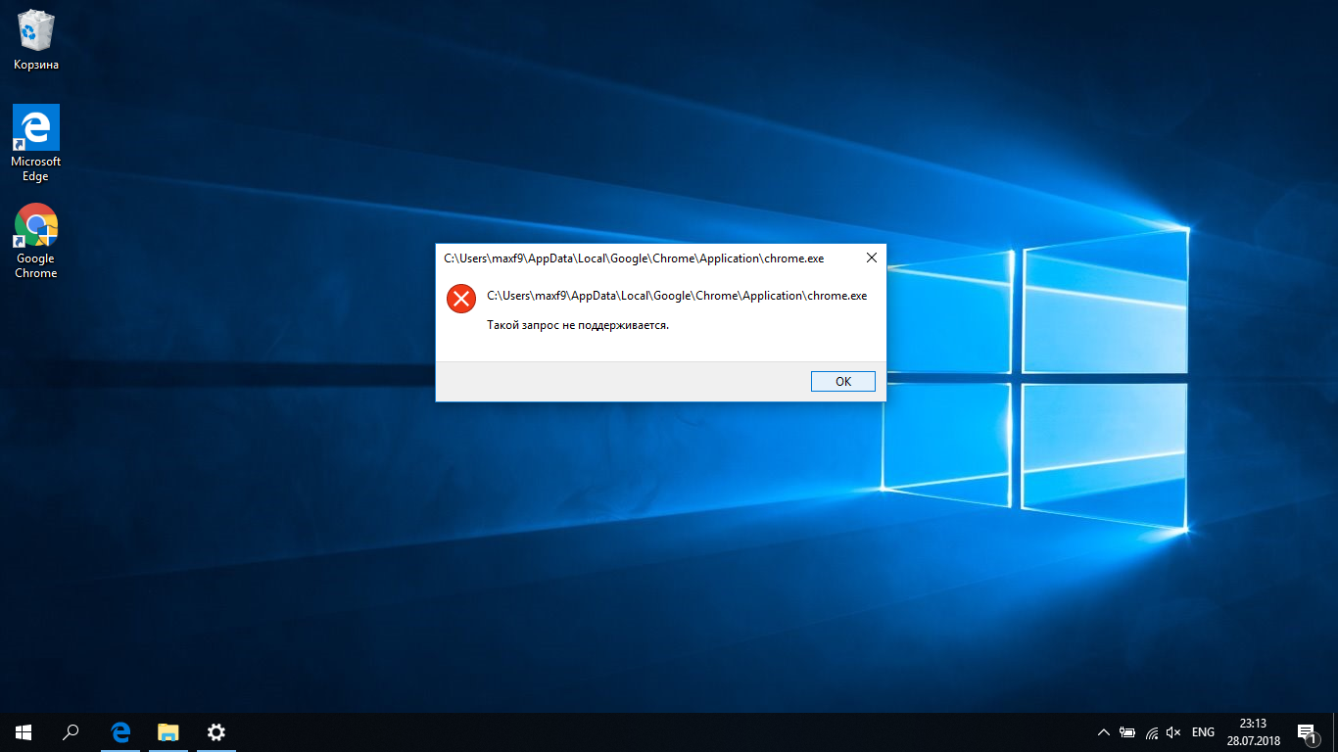Viewport: 1338px width, 752px height.
Task: Open File Explorer from the taskbar
Action: (168, 732)
